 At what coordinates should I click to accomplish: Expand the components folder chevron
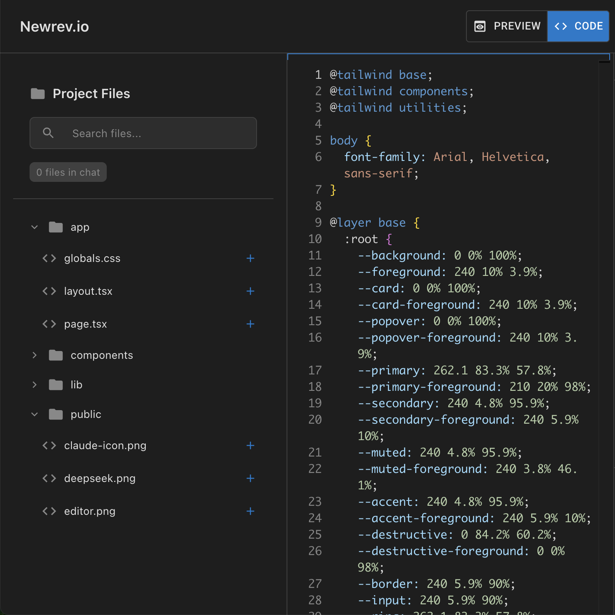[34, 355]
